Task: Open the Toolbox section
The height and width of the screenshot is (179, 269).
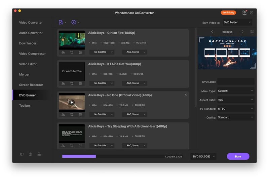Action: pyautogui.click(x=25, y=106)
